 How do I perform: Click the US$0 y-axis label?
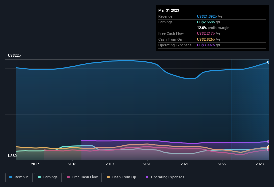pyautogui.click(x=12, y=156)
